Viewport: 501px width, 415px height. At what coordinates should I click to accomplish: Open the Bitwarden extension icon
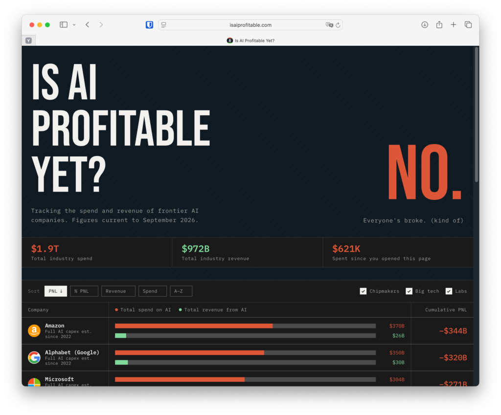point(149,25)
